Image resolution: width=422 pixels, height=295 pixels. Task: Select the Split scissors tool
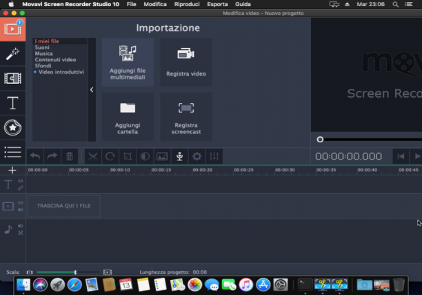coord(93,156)
